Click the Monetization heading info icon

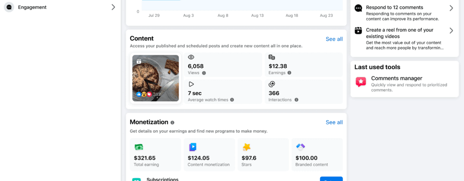[x=172, y=123]
